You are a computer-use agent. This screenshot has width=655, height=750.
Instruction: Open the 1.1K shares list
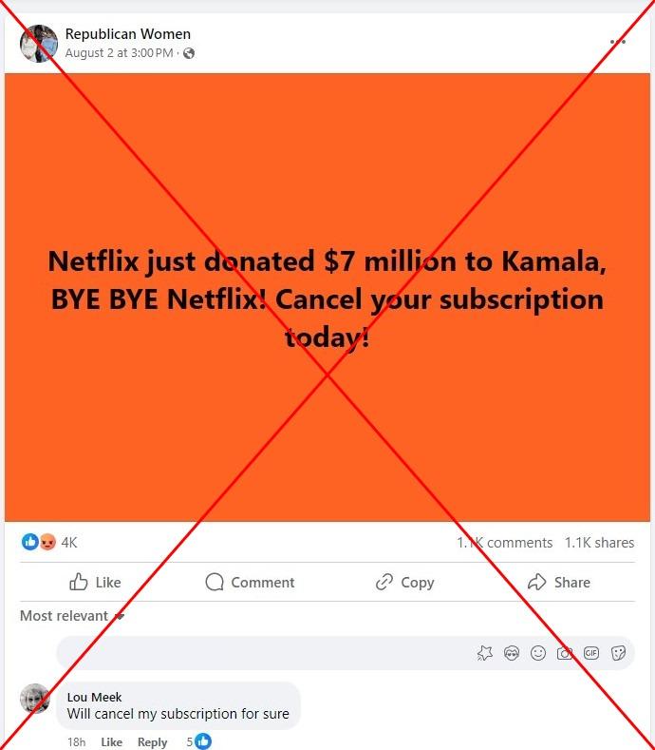point(599,543)
